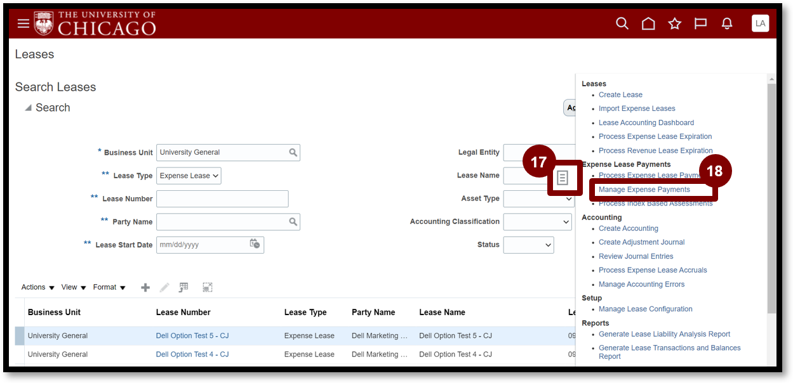
Task: Click the Edit pencil icon in toolbar
Action: pyautogui.click(x=164, y=287)
